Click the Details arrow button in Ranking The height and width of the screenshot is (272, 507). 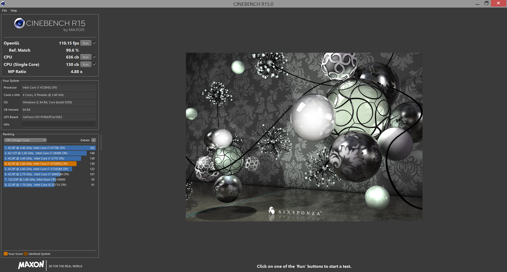point(94,140)
